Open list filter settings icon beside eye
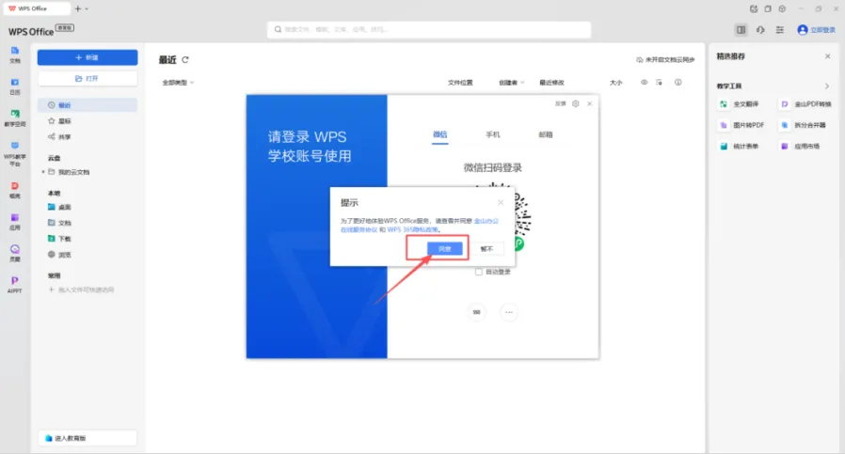The image size is (845, 454). click(x=659, y=83)
